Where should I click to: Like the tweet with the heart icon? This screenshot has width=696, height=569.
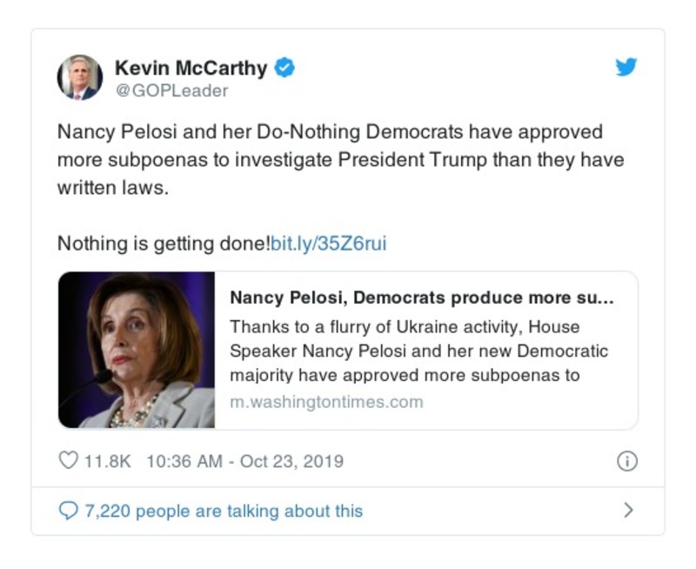click(x=68, y=461)
